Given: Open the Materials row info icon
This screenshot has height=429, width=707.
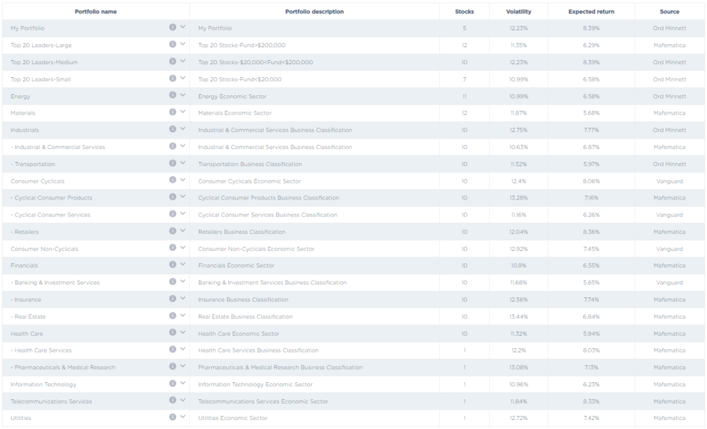Looking at the screenshot, I should pos(173,112).
